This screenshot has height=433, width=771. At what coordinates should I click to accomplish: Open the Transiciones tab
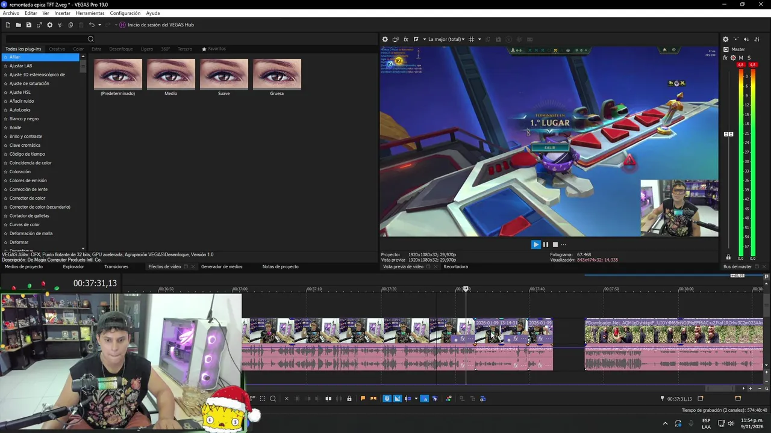[x=116, y=266]
